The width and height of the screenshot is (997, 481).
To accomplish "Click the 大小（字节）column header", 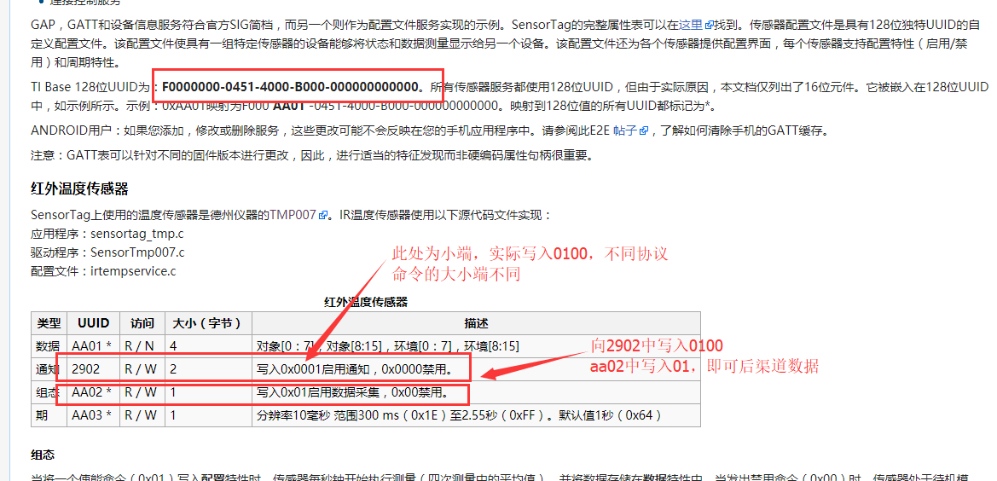I will [207, 323].
